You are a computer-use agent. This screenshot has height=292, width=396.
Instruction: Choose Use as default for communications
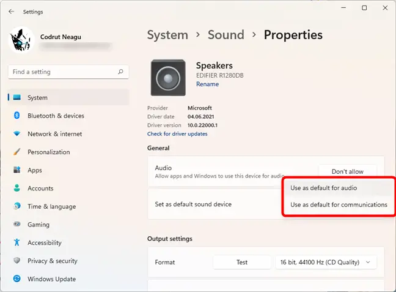pyautogui.click(x=339, y=204)
